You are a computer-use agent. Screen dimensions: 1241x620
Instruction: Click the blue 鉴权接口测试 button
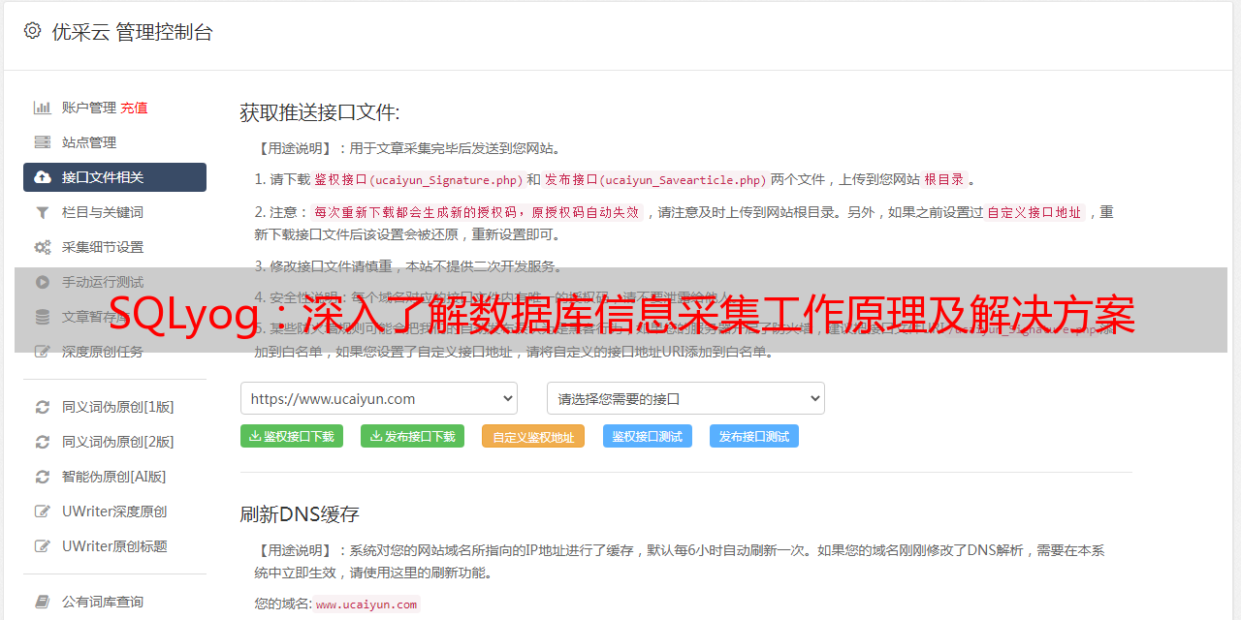point(648,436)
